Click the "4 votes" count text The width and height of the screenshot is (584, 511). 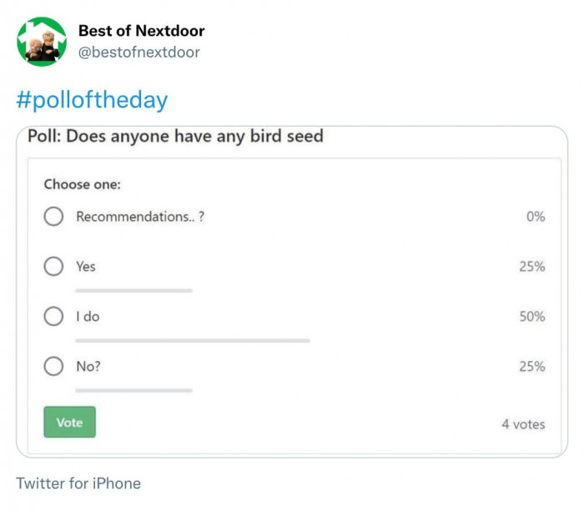click(x=523, y=424)
